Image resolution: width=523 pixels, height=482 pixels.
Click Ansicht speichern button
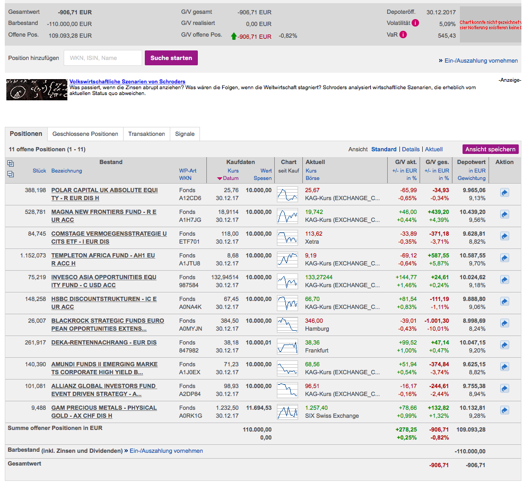pos(490,149)
